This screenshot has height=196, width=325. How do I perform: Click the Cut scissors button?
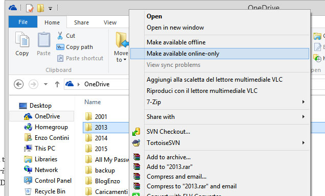(66, 36)
